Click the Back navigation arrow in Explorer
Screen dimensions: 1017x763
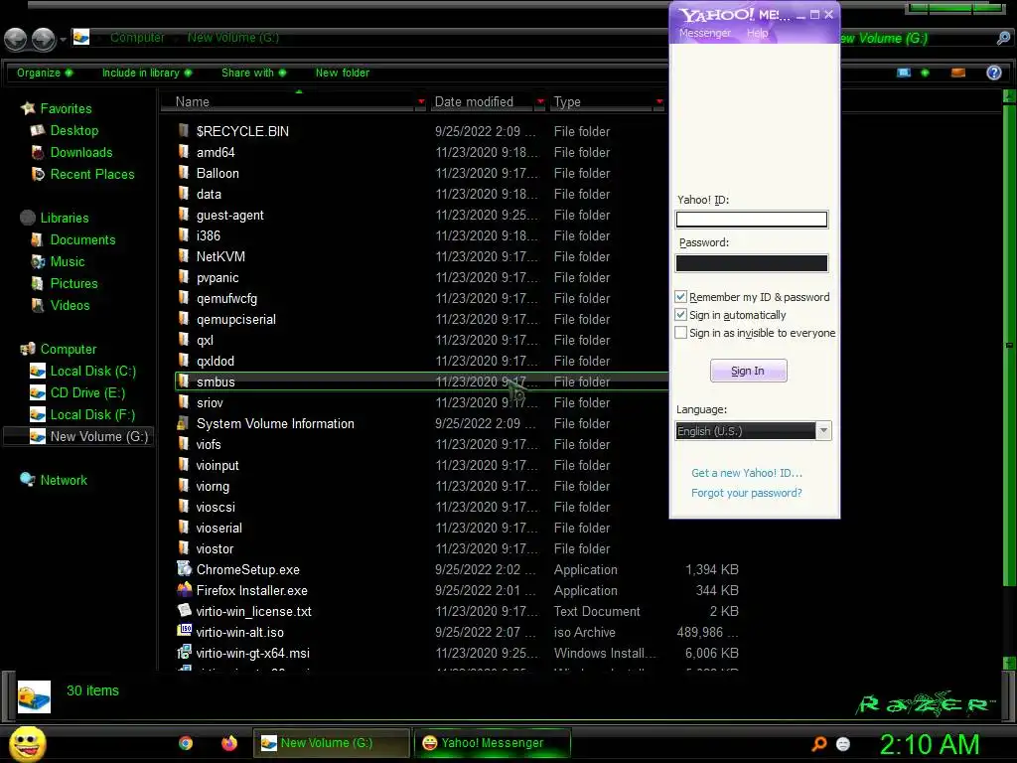pyautogui.click(x=16, y=39)
